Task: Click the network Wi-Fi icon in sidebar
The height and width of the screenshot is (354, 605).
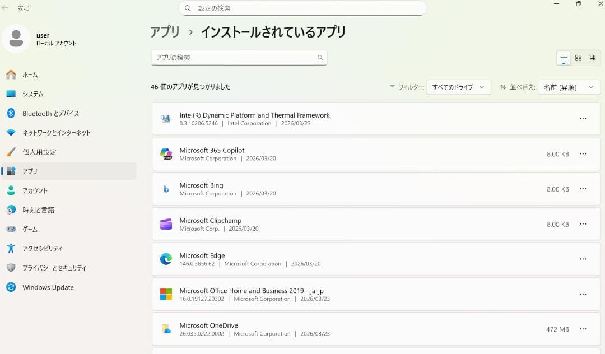Action: [11, 133]
